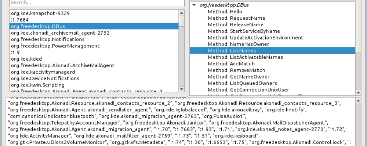Collapse the org.freedesktop.DBus tree node
This screenshot has height=146, width=367.
click(x=193, y=5)
